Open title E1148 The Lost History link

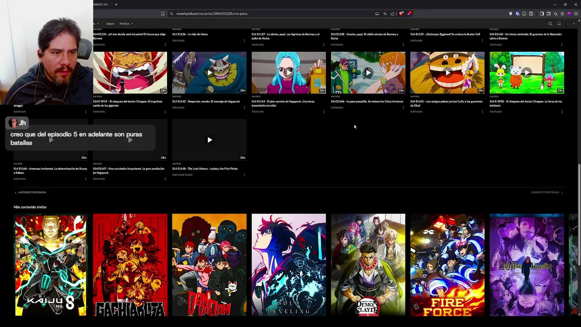(205, 168)
